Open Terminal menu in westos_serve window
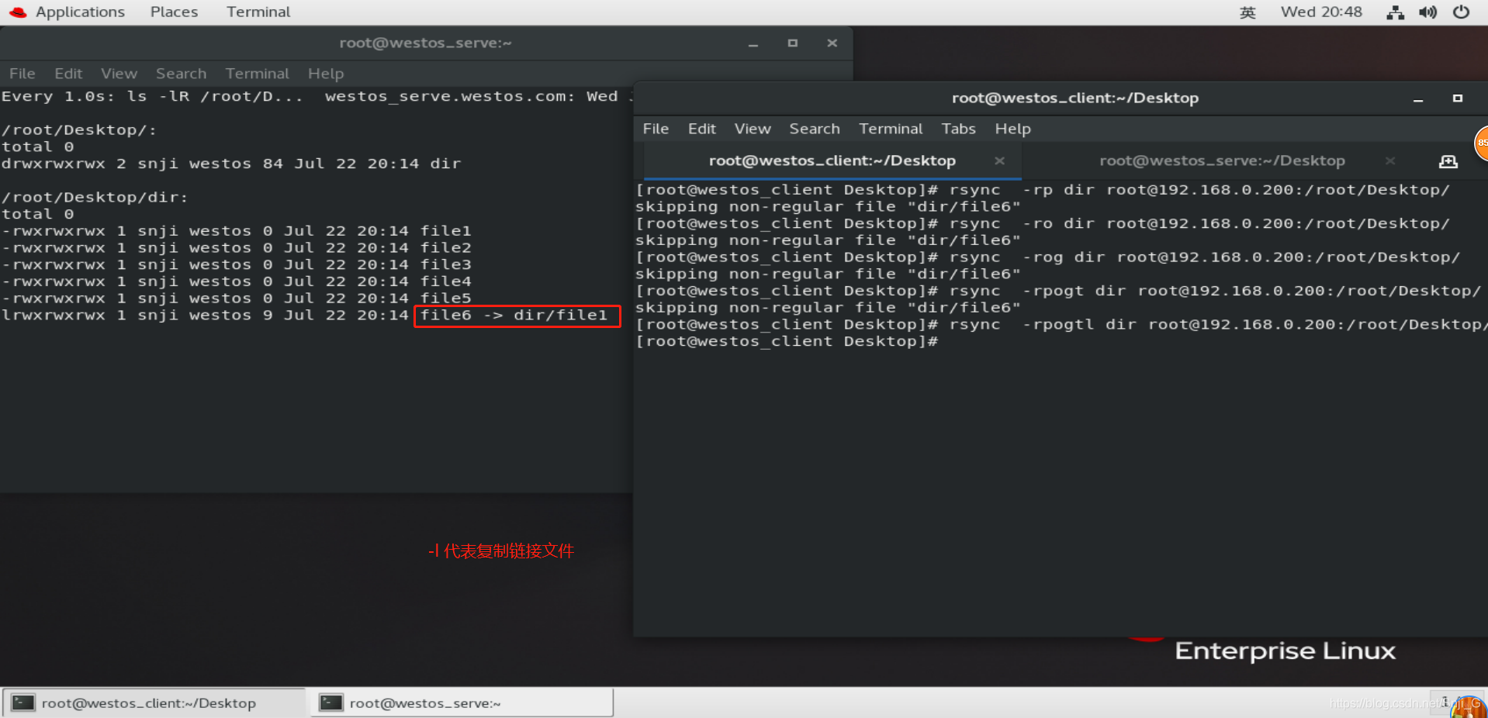Image resolution: width=1488 pixels, height=718 pixels. [x=257, y=74]
